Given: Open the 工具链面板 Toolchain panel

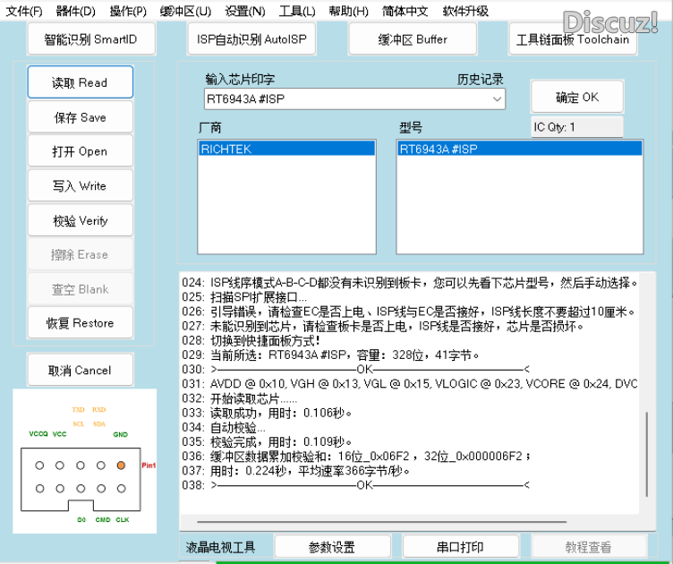Looking at the screenshot, I should 572,39.
